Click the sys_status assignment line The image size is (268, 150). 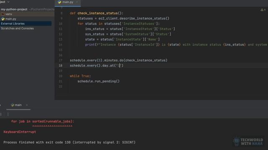[x=128, y=34]
